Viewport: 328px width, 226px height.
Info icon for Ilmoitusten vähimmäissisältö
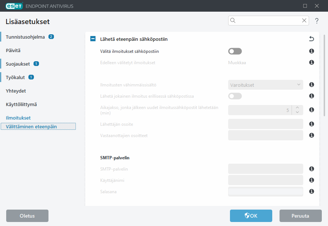(x=312, y=85)
